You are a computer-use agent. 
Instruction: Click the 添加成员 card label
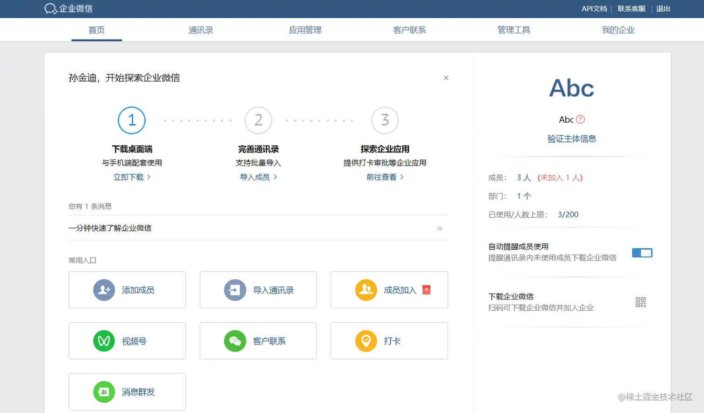click(x=138, y=290)
